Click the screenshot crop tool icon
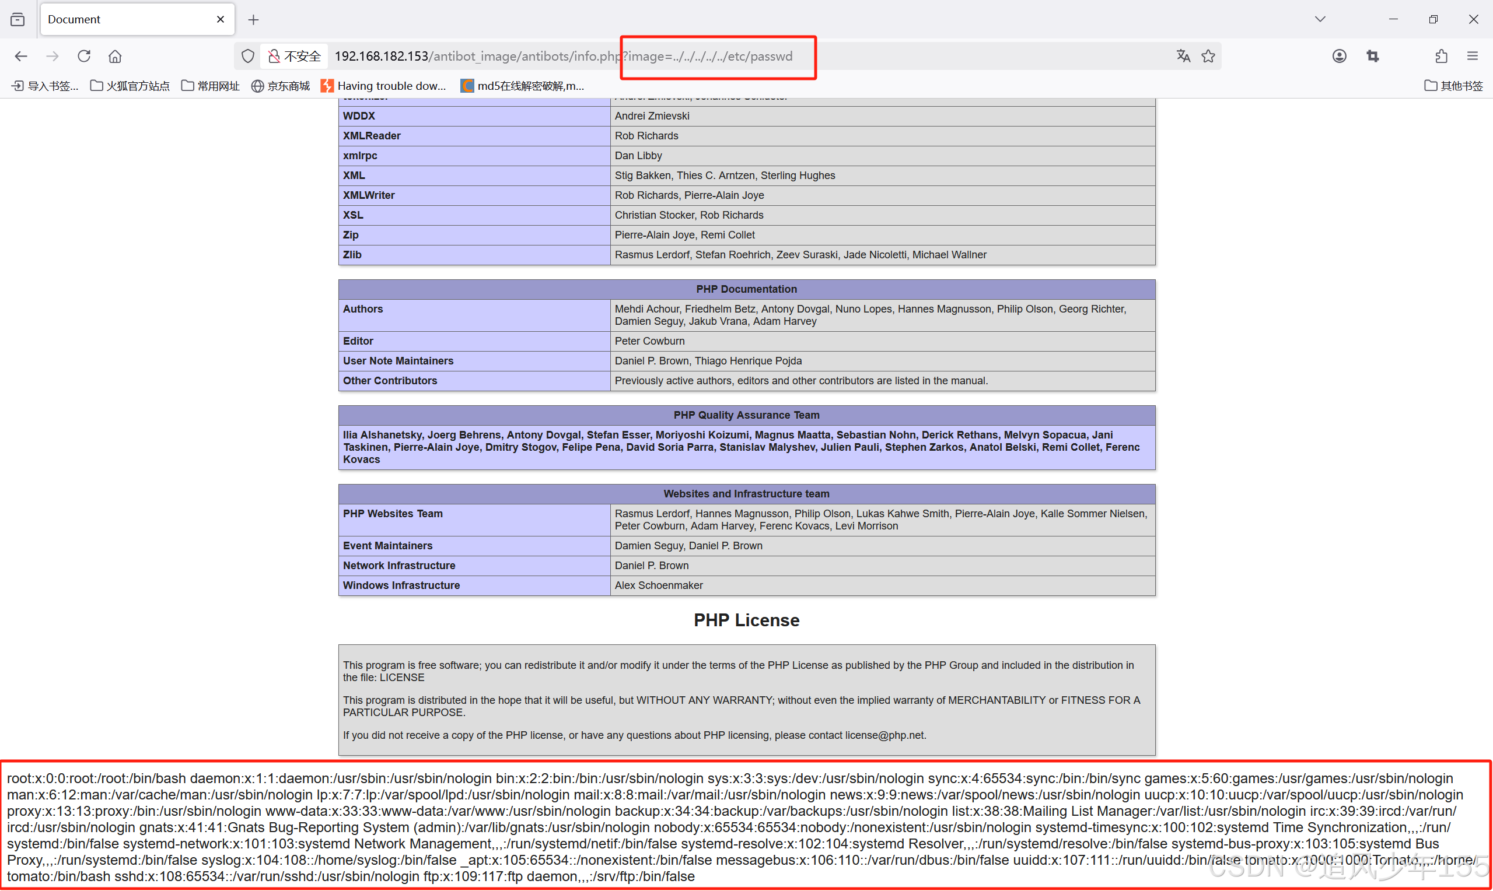Screen dimensions: 1493x891 pos(1372,57)
